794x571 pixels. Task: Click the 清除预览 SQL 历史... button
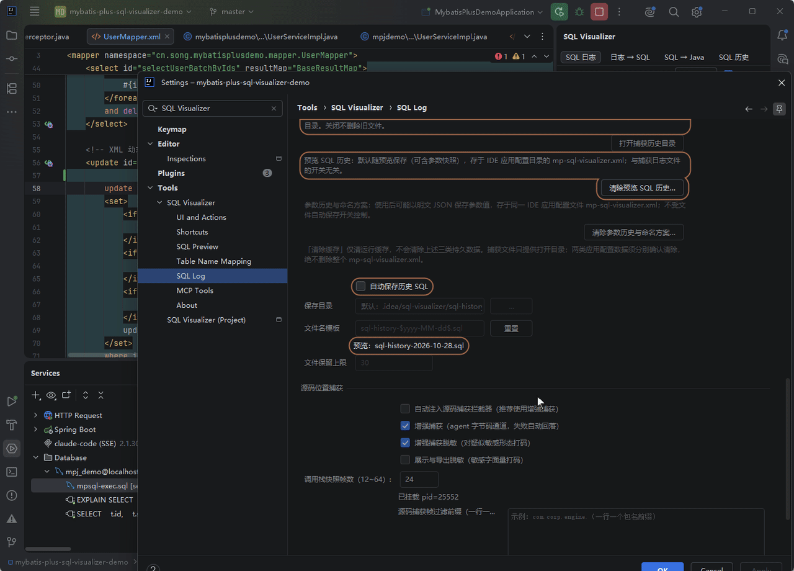pyautogui.click(x=642, y=187)
